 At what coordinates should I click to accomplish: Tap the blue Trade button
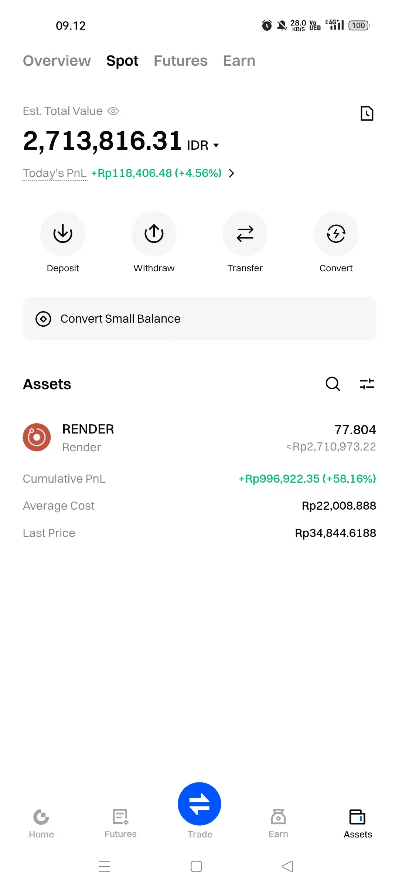tap(199, 804)
